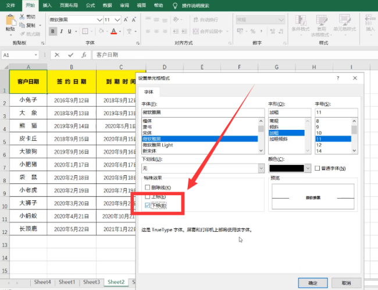Enable the Strikethrough checkbox

click(x=148, y=188)
